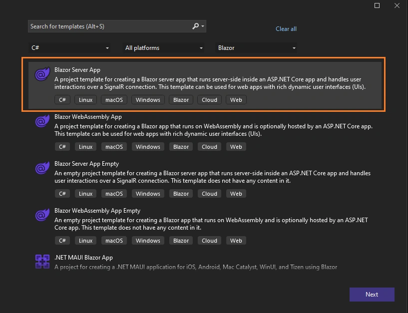Image resolution: width=408 pixels, height=313 pixels.
Task: Click Cloud tag under Blazor Server App
Action: click(x=209, y=100)
